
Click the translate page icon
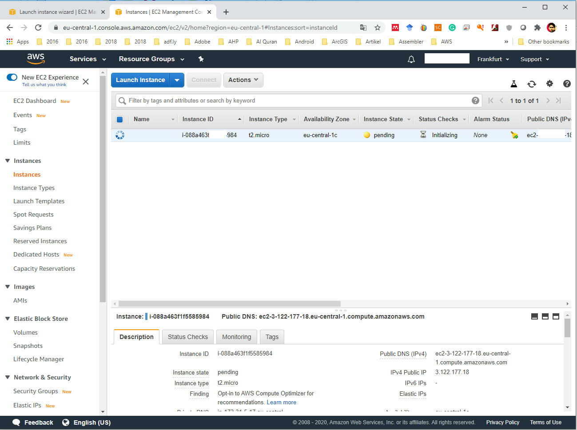click(x=363, y=28)
